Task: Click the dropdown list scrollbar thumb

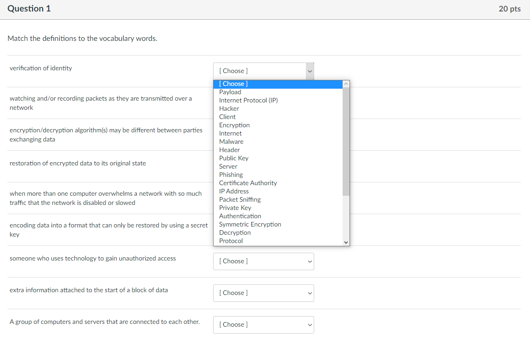Action: click(346, 142)
